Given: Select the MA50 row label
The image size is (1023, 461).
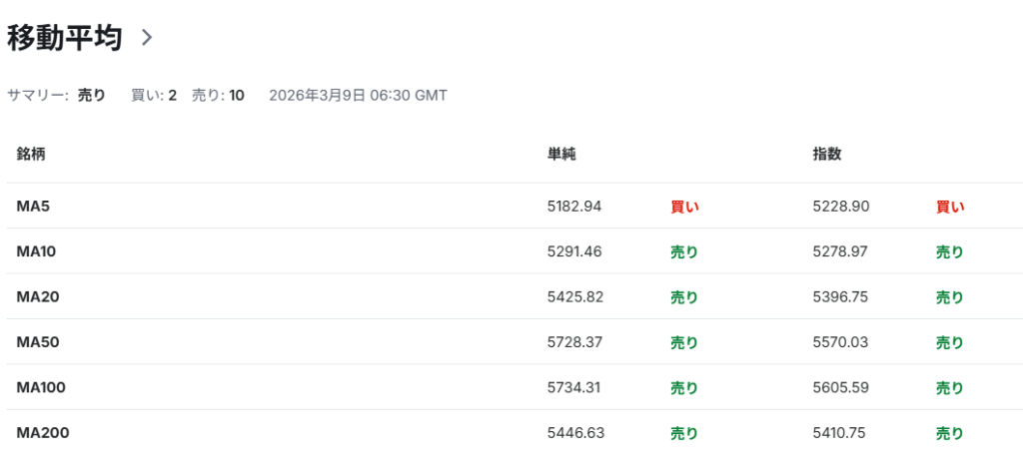Looking at the screenshot, I should point(36,342).
